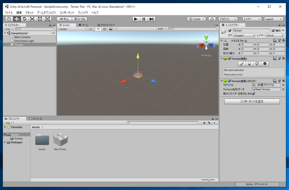Toggle 2D scene view mode
This screenshot has height=190, width=289.
[x=91, y=29]
